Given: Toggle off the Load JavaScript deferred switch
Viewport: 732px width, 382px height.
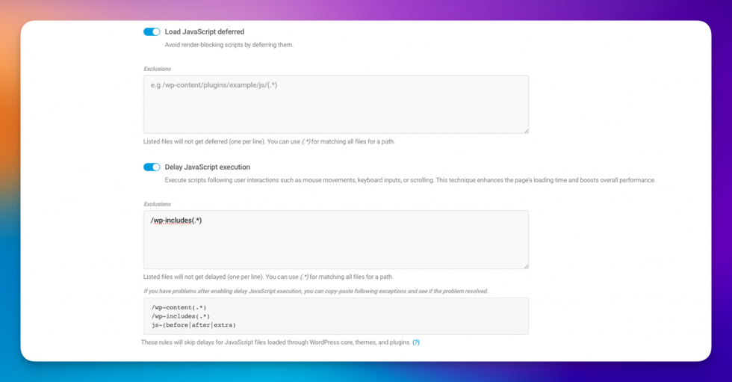Looking at the screenshot, I should 152,32.
